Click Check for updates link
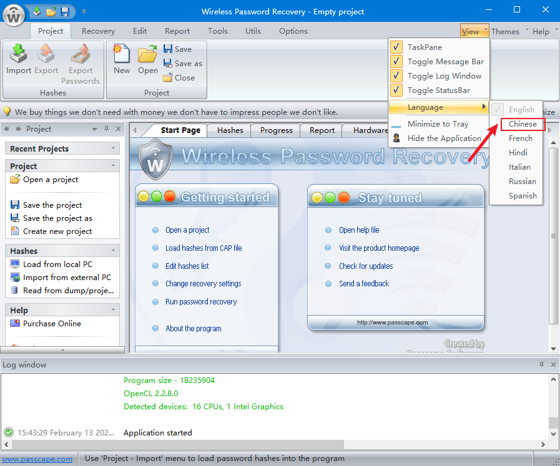This screenshot has height=466, width=560. (366, 266)
